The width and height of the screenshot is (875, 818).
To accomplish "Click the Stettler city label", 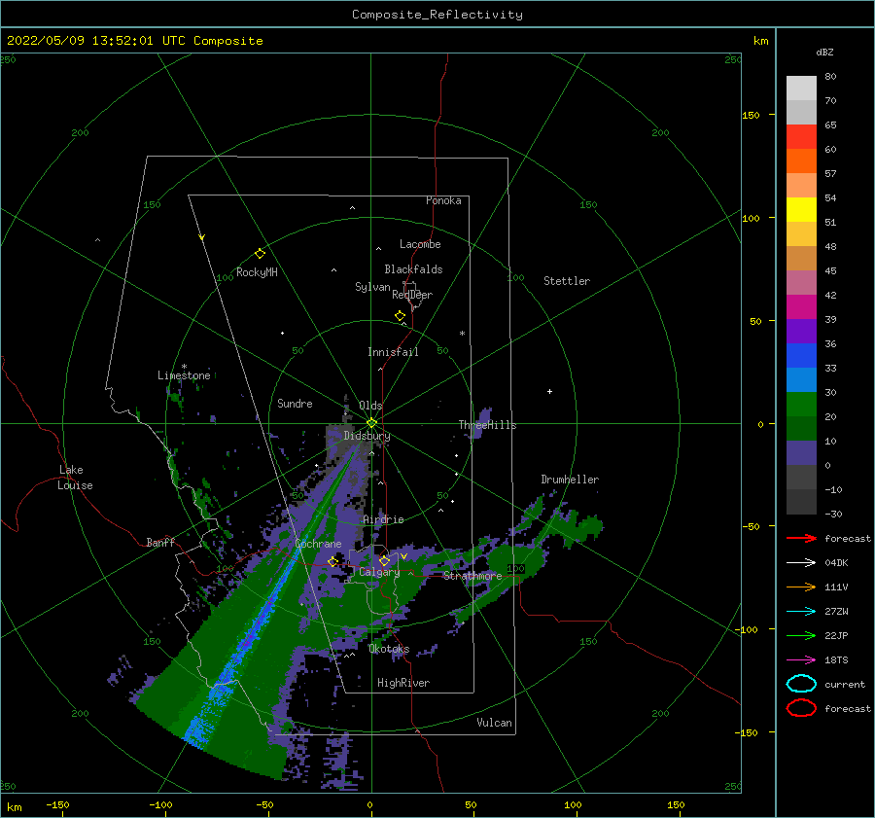I will pyautogui.click(x=567, y=281).
